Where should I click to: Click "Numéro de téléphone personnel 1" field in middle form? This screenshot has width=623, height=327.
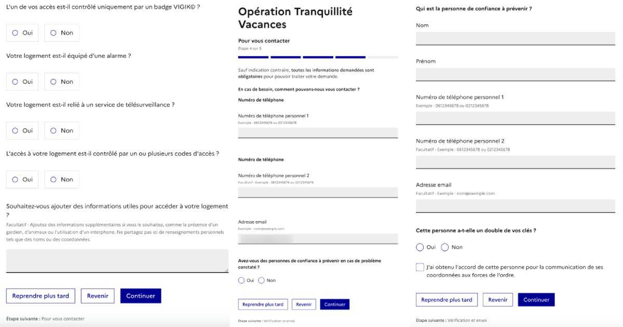point(317,132)
